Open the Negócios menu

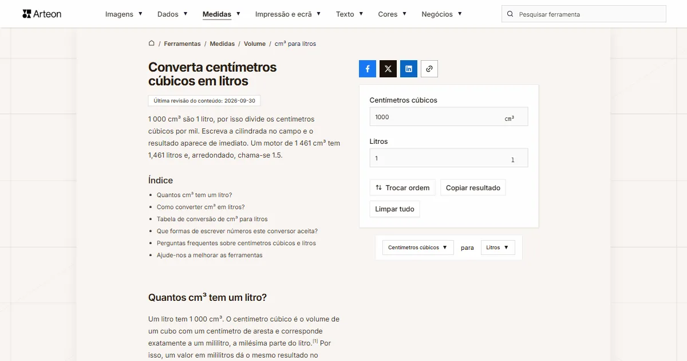(441, 14)
